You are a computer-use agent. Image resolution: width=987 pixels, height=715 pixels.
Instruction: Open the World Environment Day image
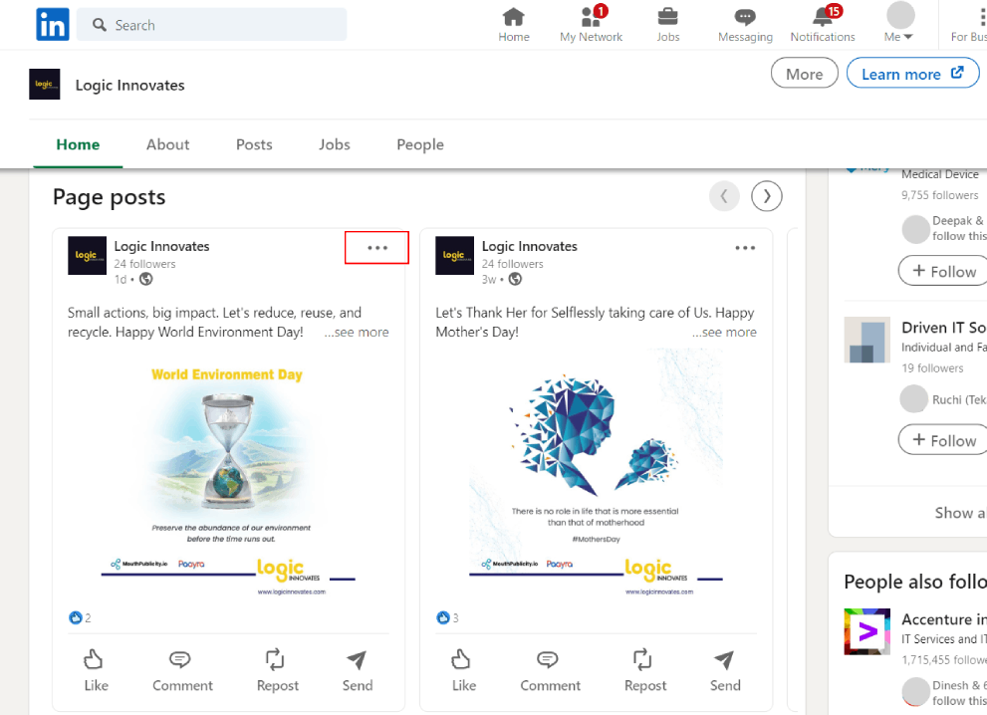pos(228,475)
